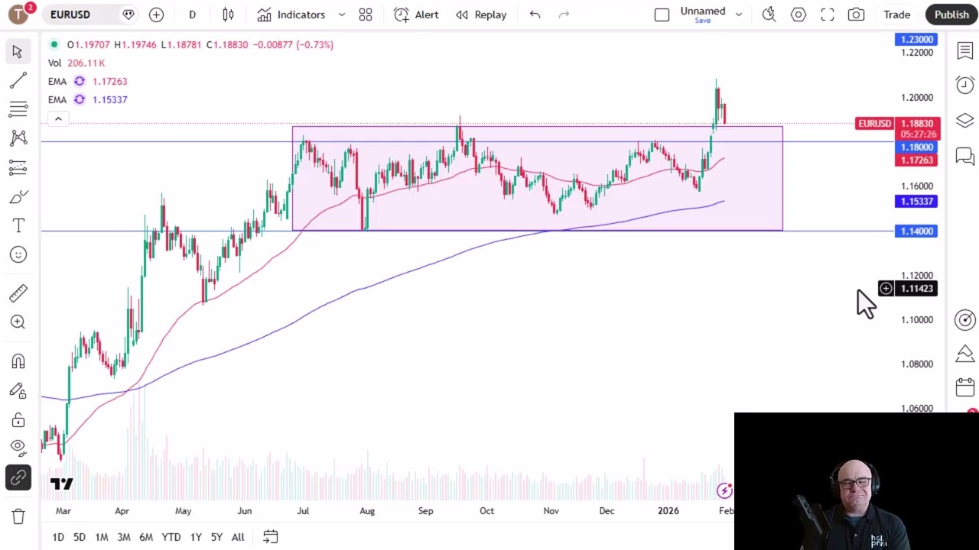Collapse the indicator legend chevron
Image resolution: width=979 pixels, height=550 pixels.
coord(58,118)
